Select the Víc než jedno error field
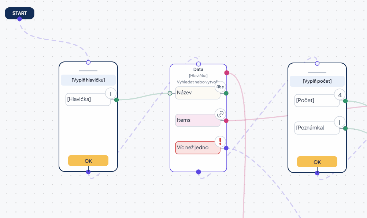Screen dimensions: 367x218 point(198,147)
